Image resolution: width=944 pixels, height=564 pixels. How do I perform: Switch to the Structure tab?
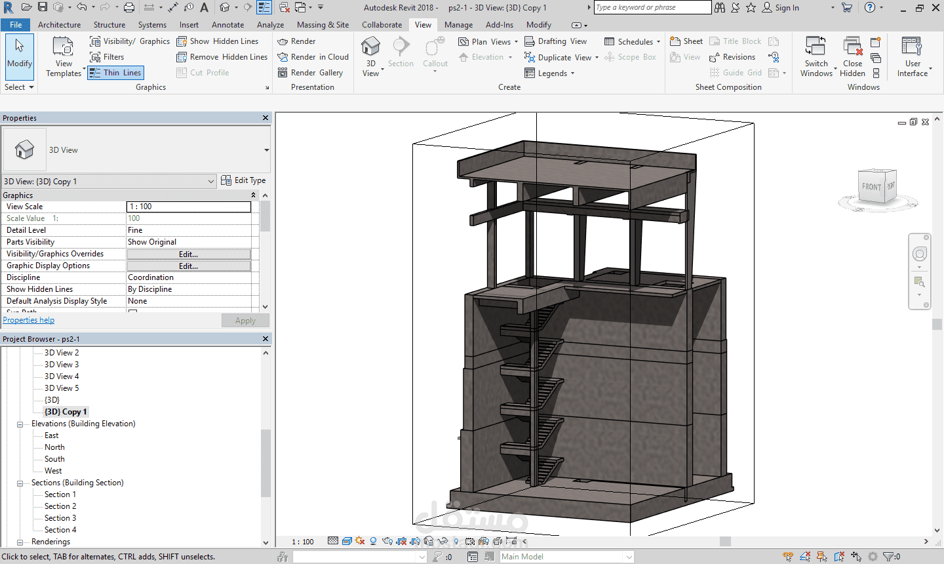pyautogui.click(x=109, y=25)
